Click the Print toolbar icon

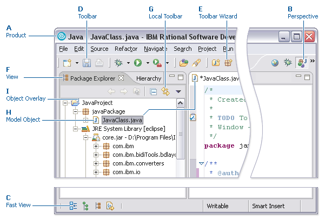tap(99, 63)
